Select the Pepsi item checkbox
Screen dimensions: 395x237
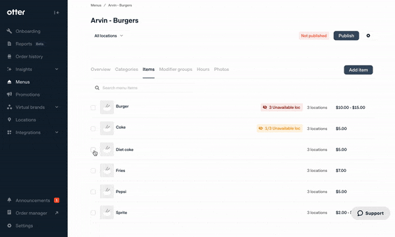click(93, 192)
